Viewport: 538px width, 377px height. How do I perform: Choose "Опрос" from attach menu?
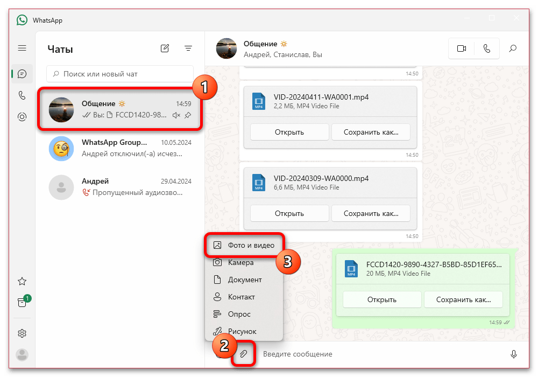[x=244, y=314]
